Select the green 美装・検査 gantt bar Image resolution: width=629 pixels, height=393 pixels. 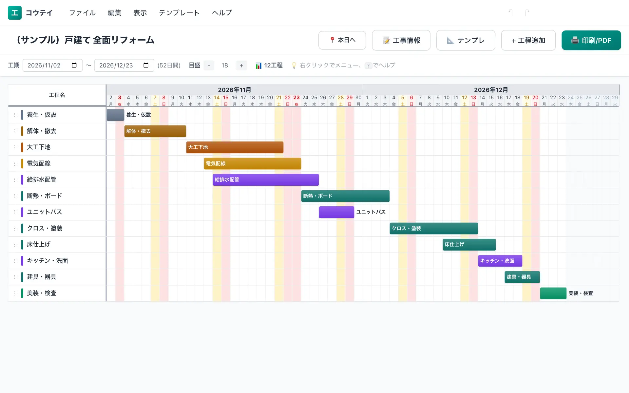553,293
